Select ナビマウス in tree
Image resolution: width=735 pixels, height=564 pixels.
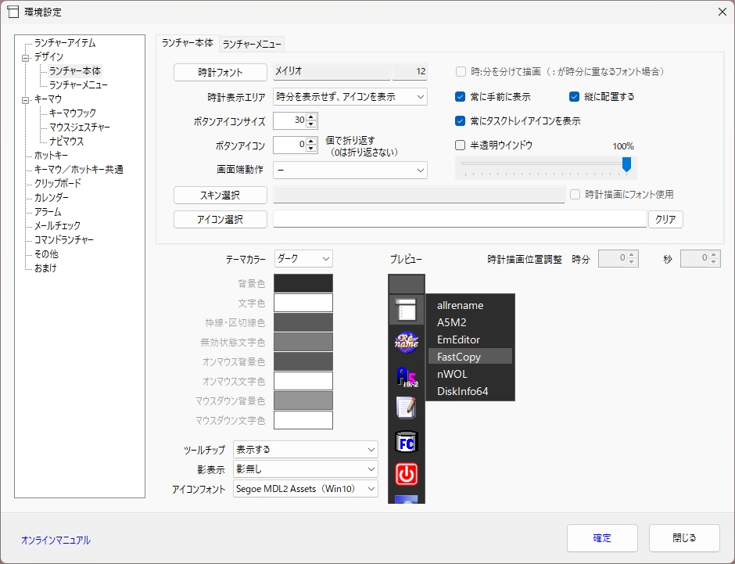click(66, 142)
